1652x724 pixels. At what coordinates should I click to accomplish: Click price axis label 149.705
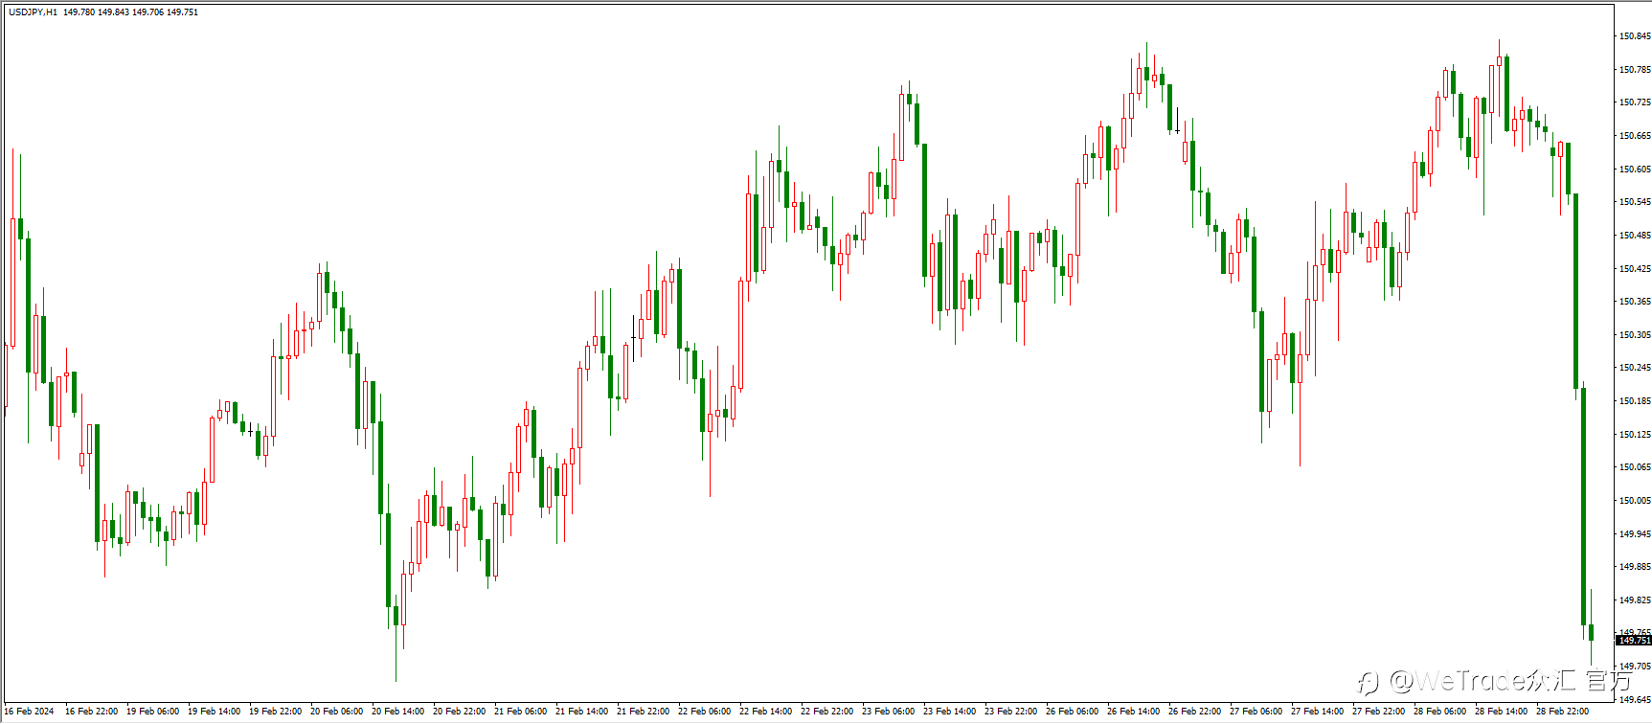pyautogui.click(x=1635, y=667)
